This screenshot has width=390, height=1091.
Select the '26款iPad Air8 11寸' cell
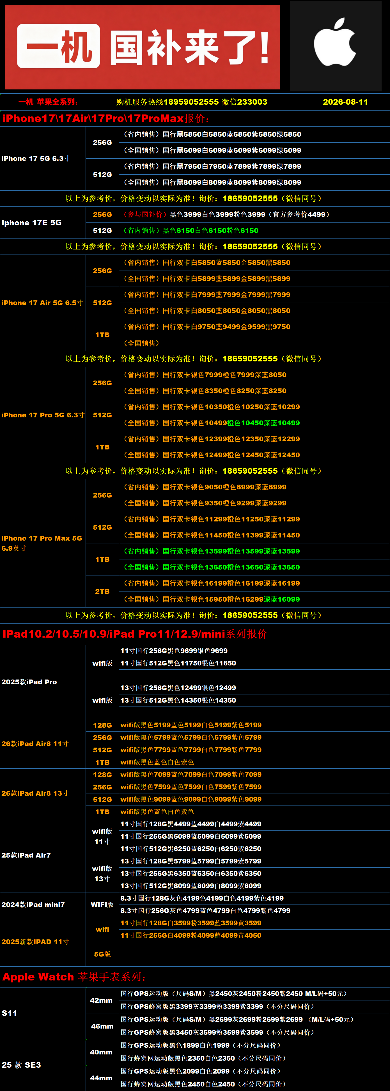(43, 744)
